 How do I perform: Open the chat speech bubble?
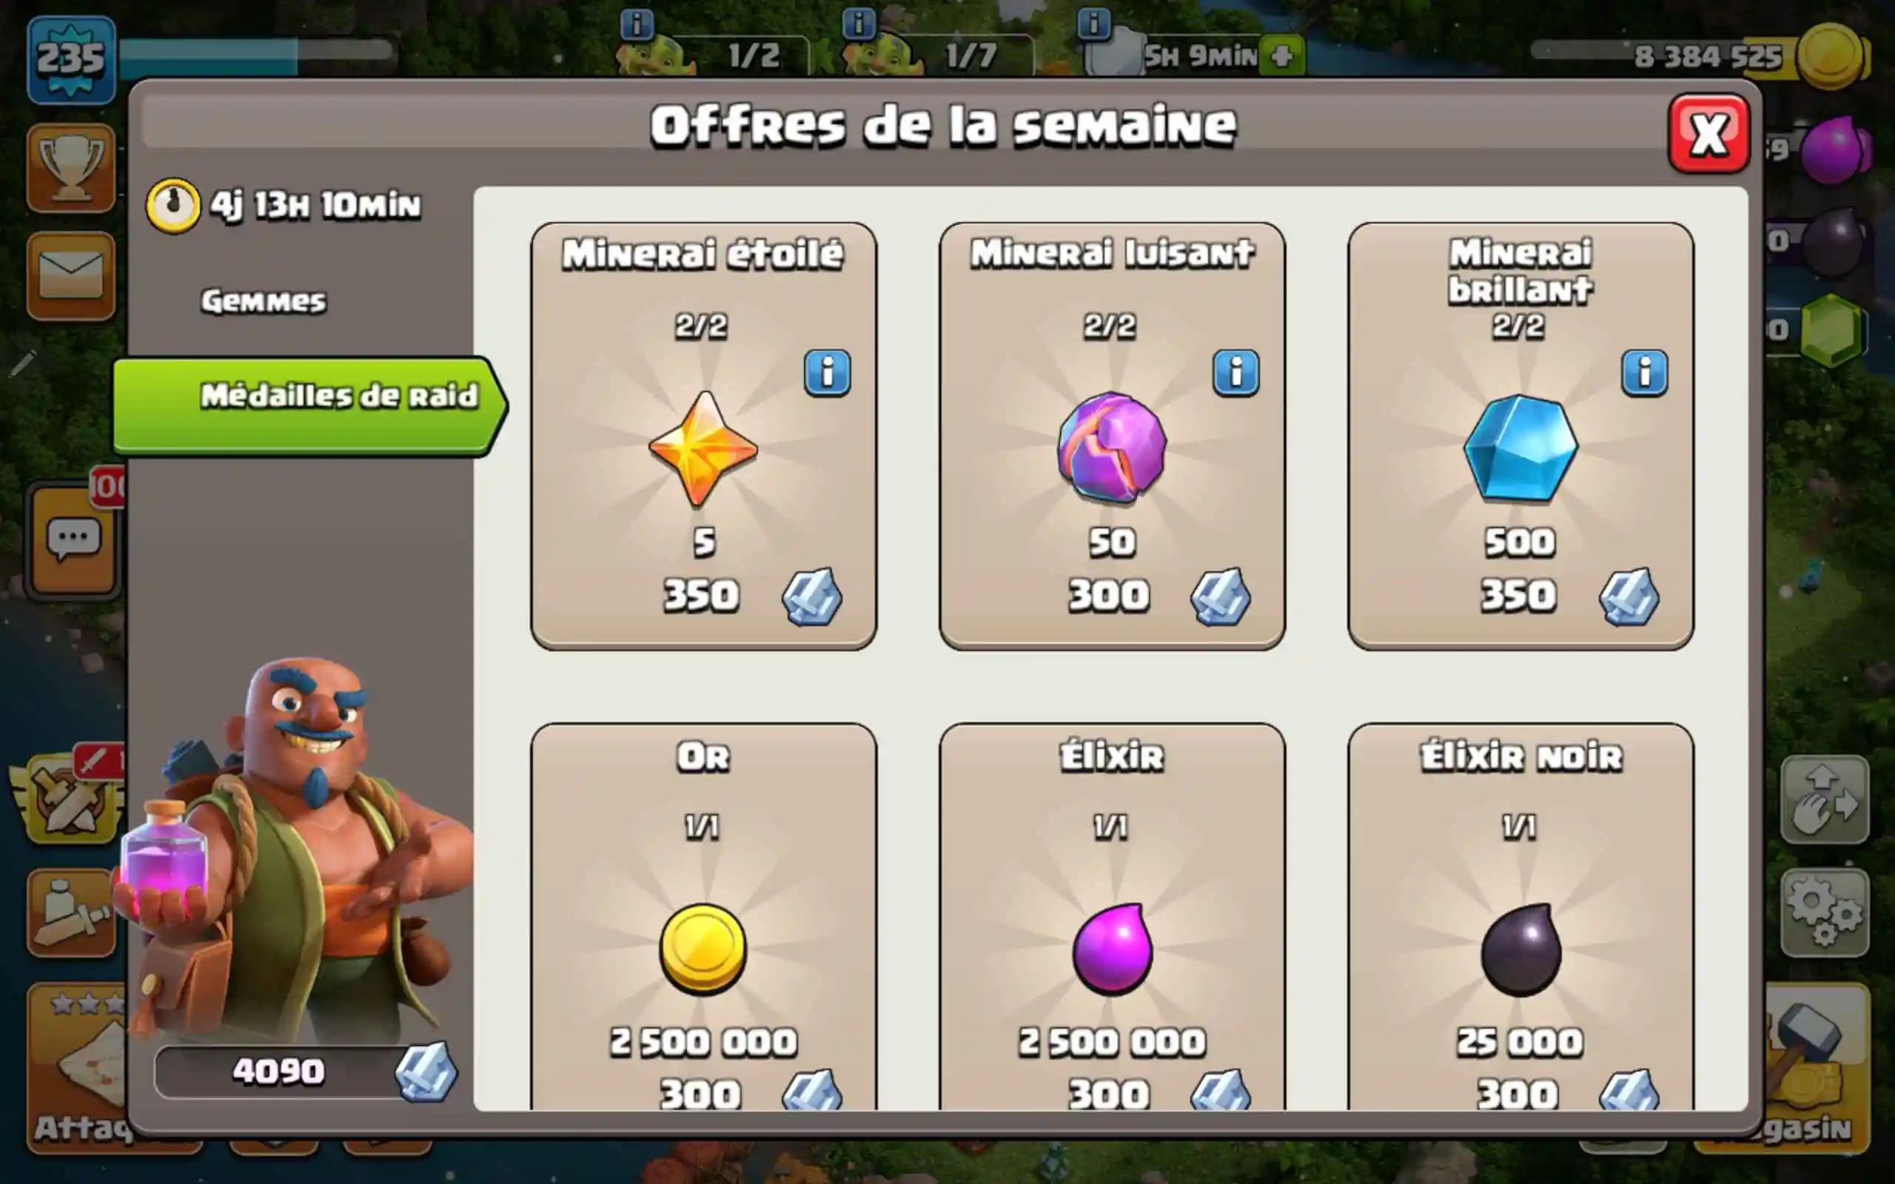point(73,539)
